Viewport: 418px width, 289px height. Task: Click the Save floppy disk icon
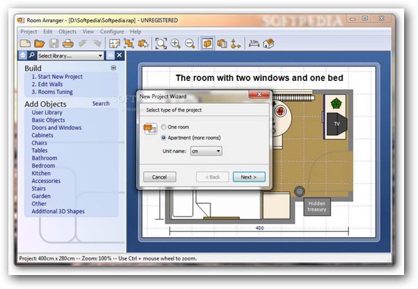coord(54,43)
